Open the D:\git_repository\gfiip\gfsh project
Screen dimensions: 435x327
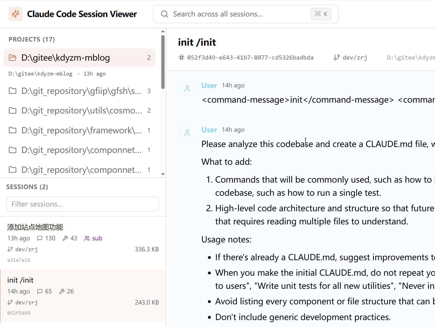(79, 91)
